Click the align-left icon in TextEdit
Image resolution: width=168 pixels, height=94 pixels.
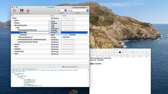[133, 52]
